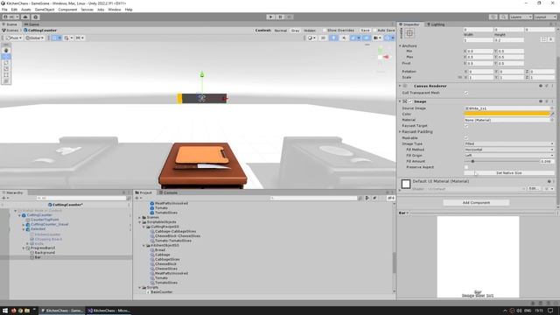Image resolution: width=560 pixels, height=315 pixels.
Task: Click the Step frame button
Action: (290, 17)
